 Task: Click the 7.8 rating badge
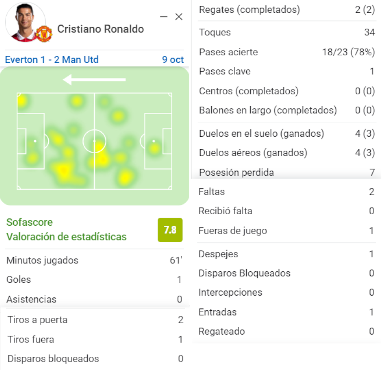(x=170, y=230)
